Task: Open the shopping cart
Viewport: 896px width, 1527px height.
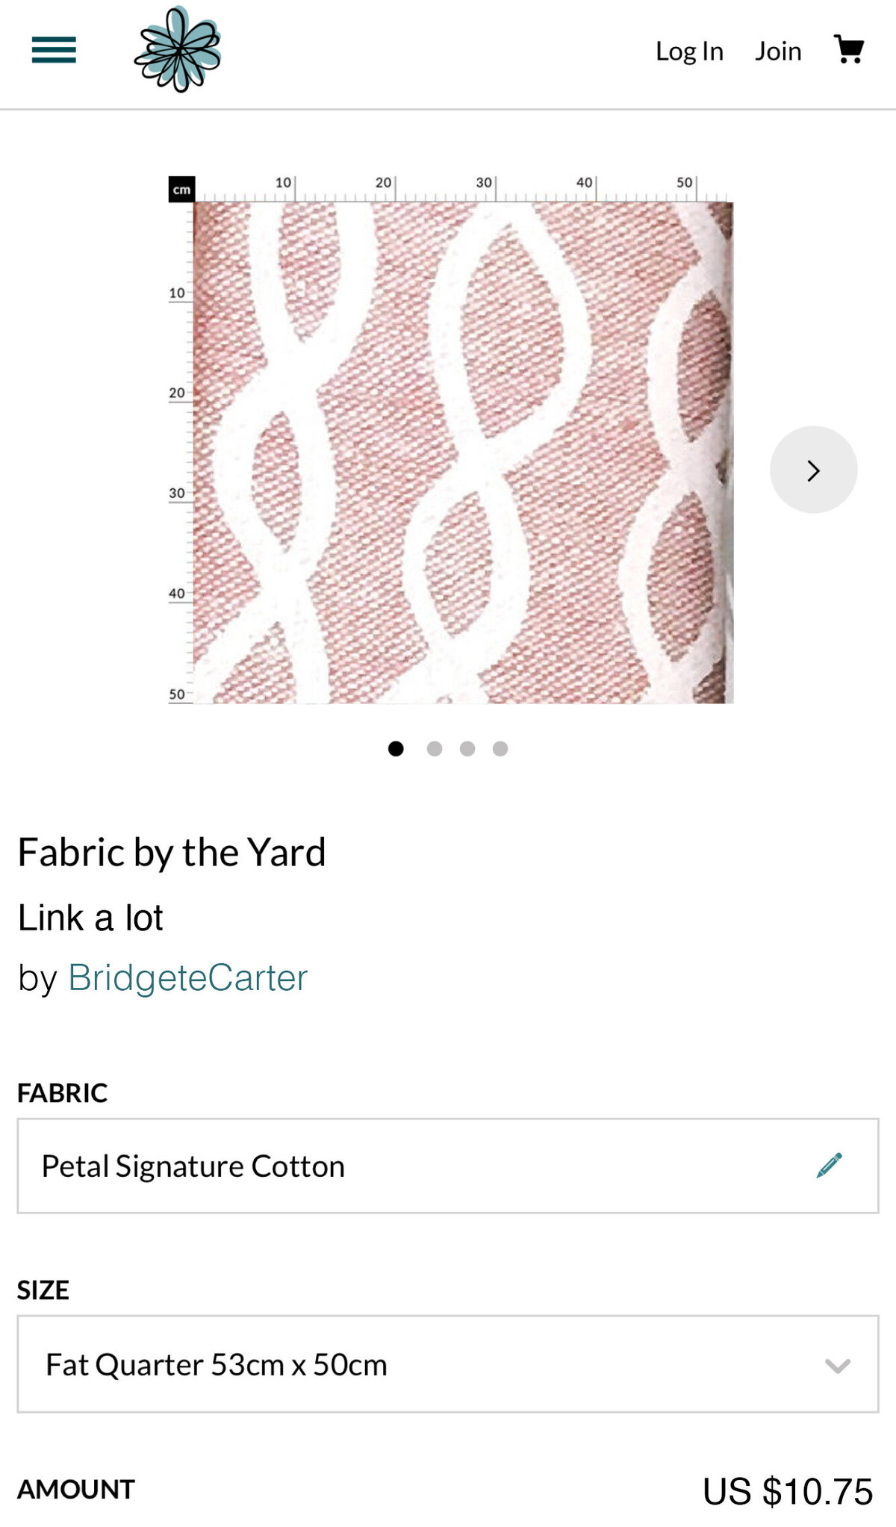Action: 849,50
